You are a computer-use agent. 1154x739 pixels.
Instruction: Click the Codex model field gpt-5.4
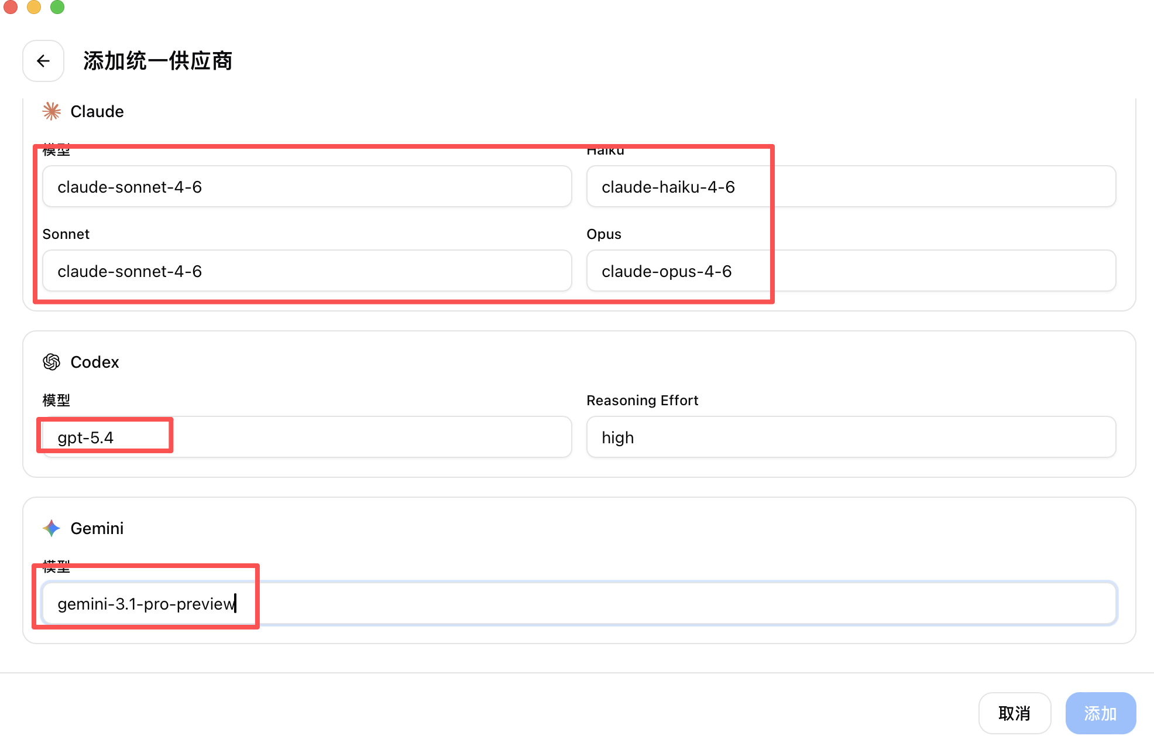tap(307, 437)
